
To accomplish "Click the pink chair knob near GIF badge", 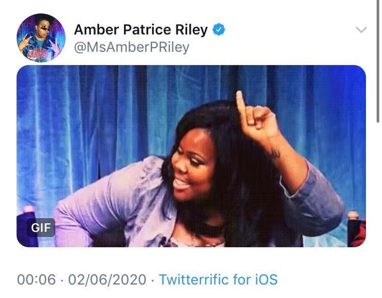I will (29, 209).
